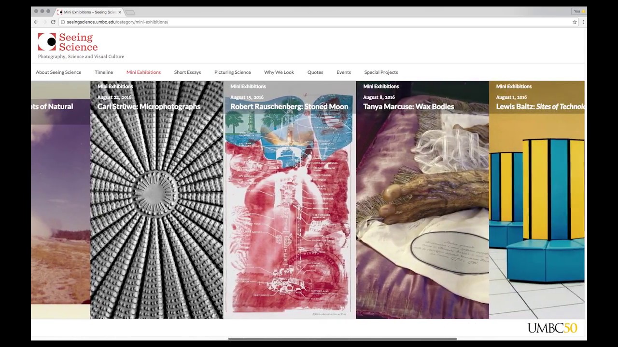The width and height of the screenshot is (618, 347).
Task: Click the browser forward arrow
Action: [x=44, y=22]
